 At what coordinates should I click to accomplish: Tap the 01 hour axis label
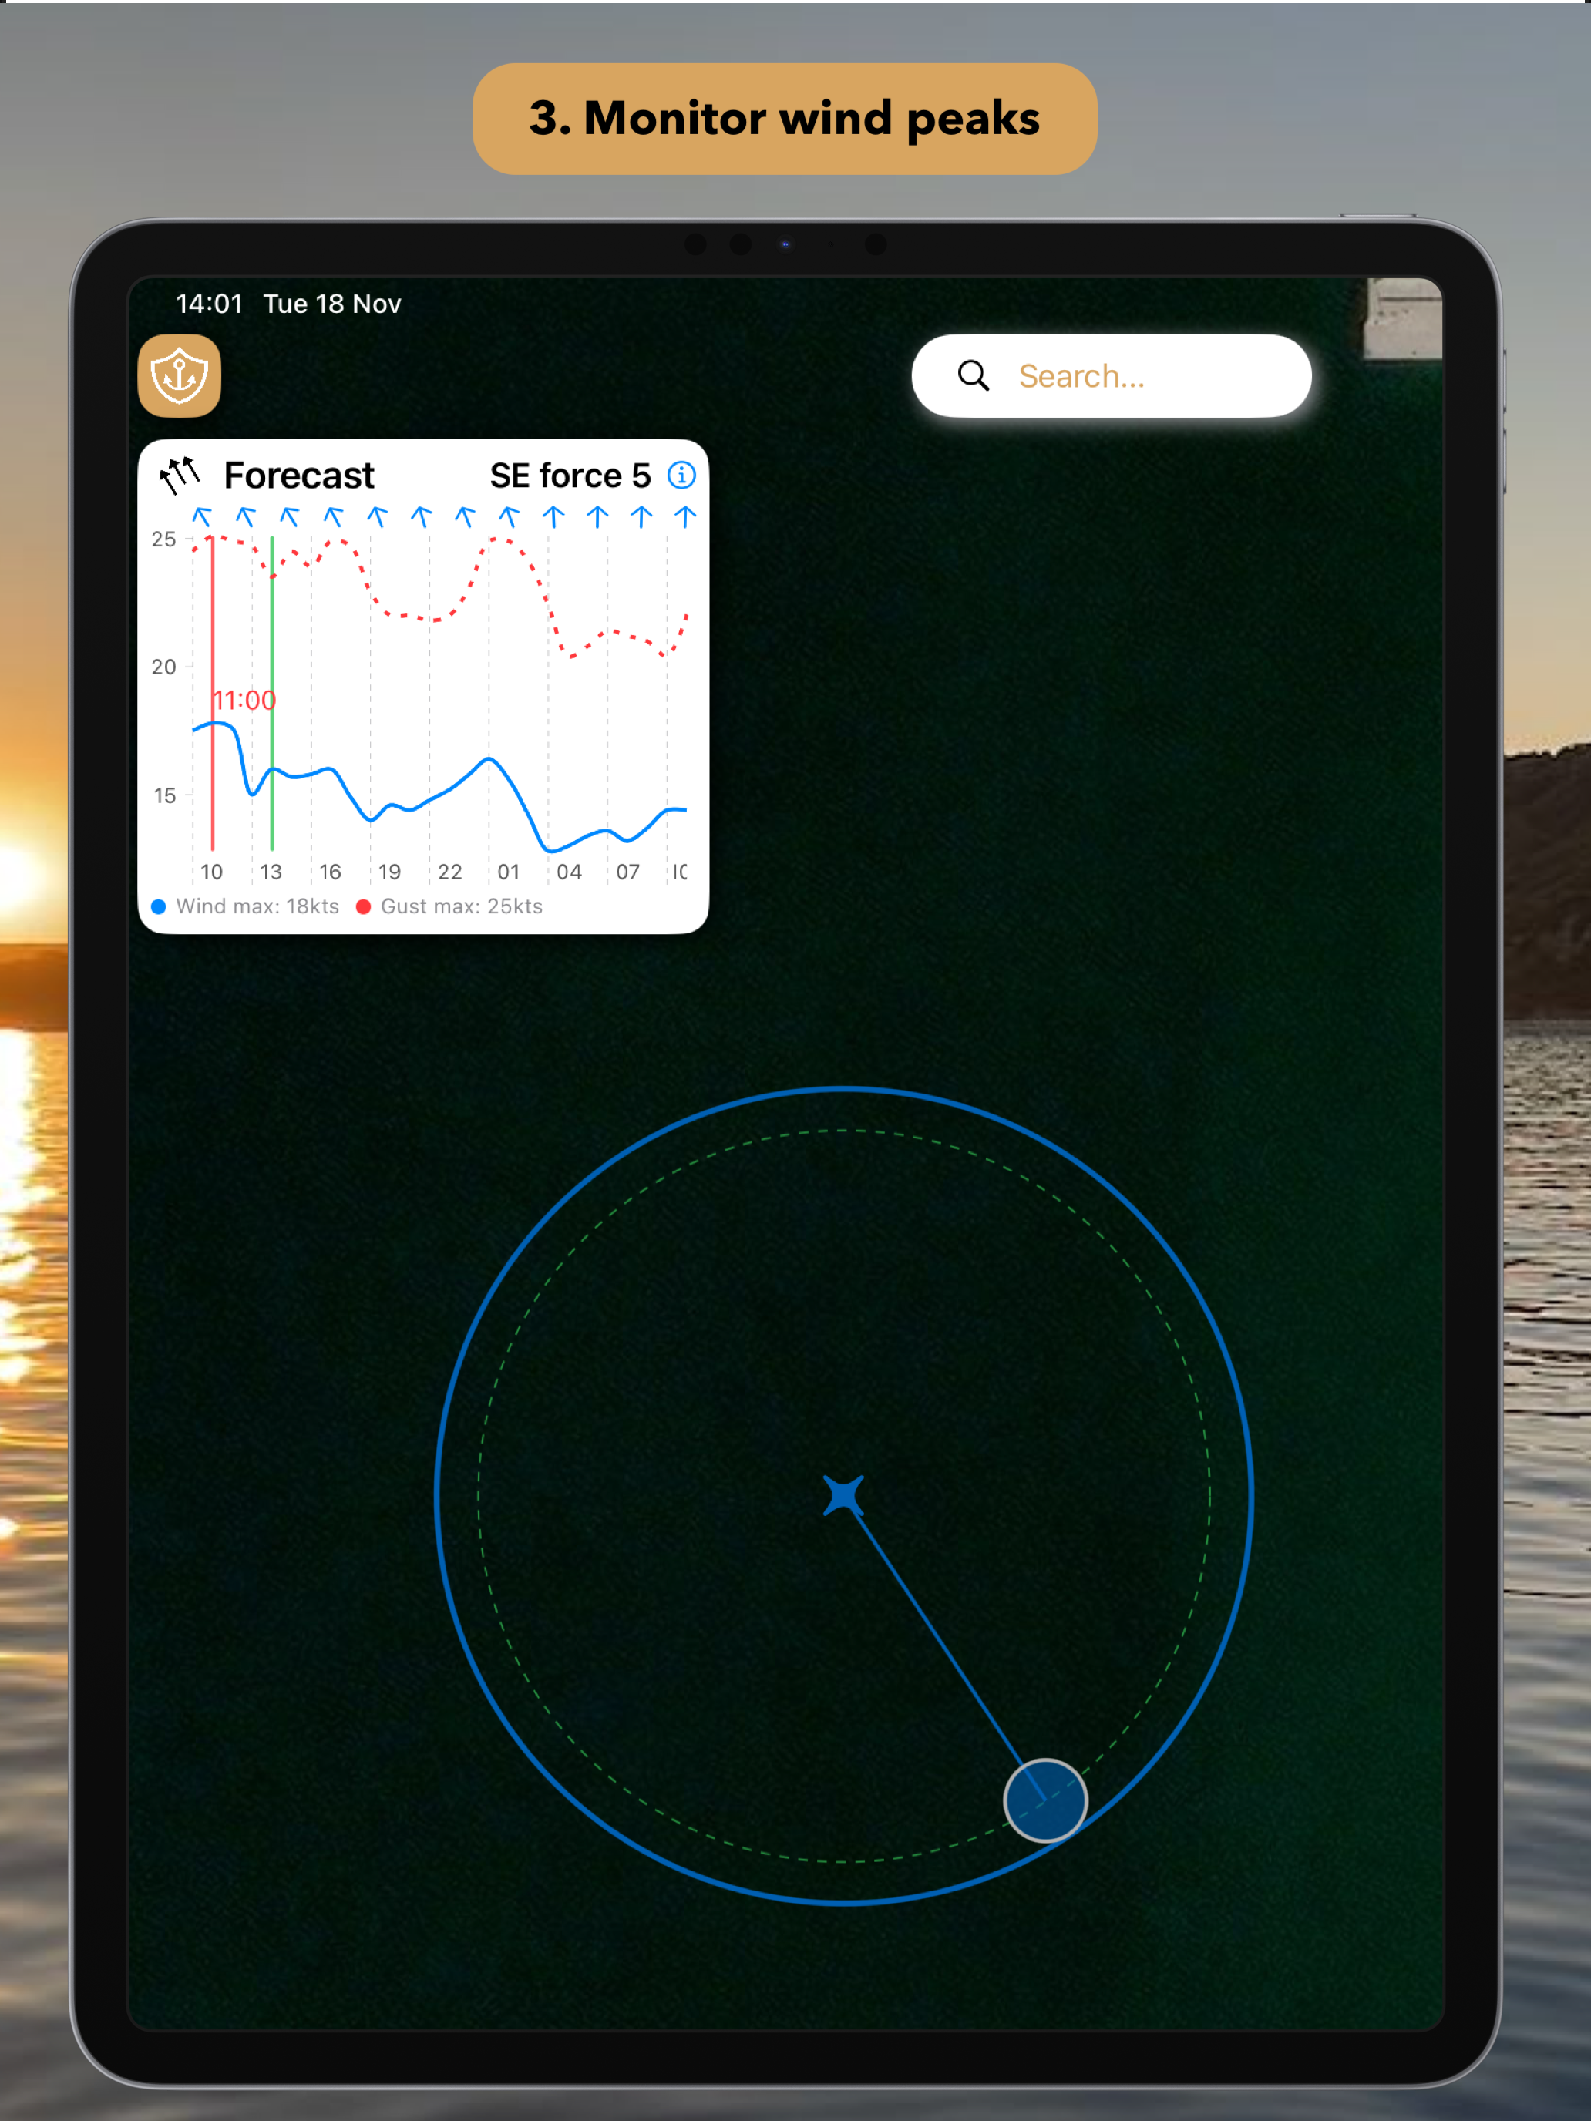pyautogui.click(x=508, y=872)
